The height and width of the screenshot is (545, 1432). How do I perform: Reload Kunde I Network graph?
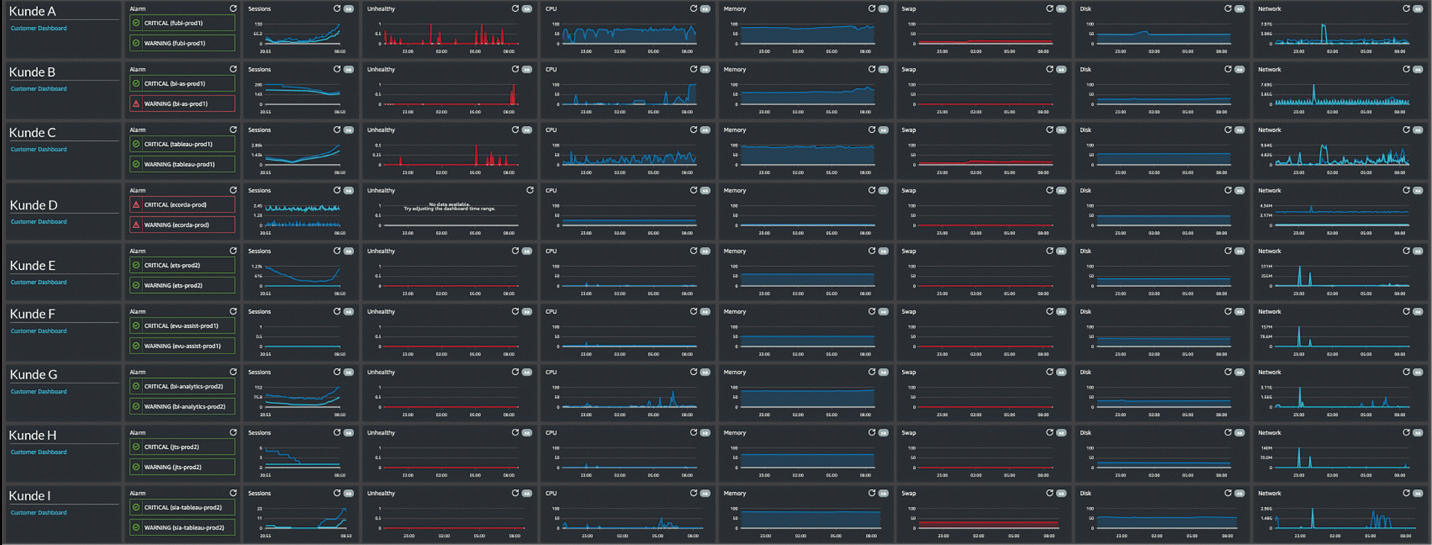pos(1407,493)
